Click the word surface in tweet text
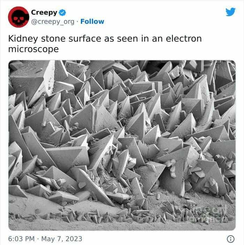 (x=85, y=38)
